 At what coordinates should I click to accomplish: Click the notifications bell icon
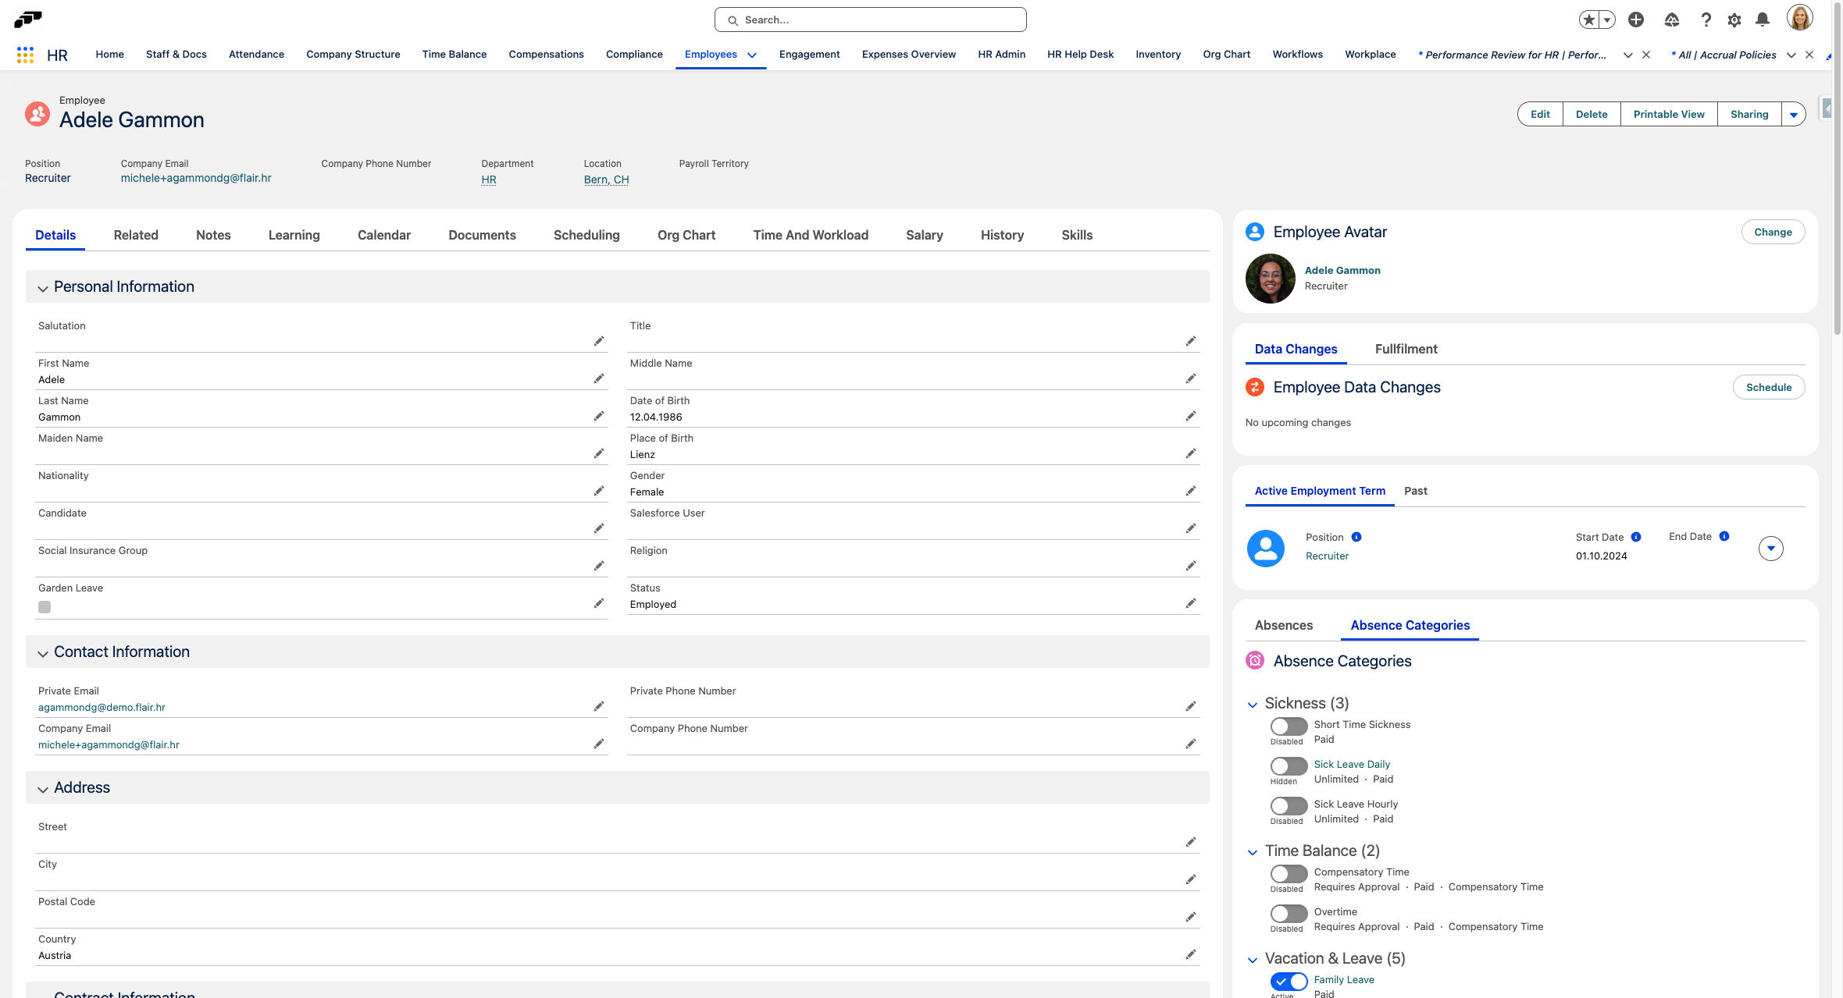pos(1762,20)
